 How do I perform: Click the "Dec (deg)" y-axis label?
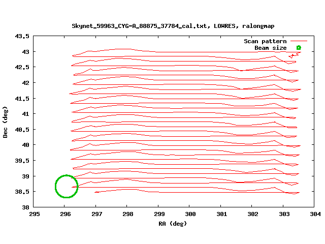coord(6,122)
